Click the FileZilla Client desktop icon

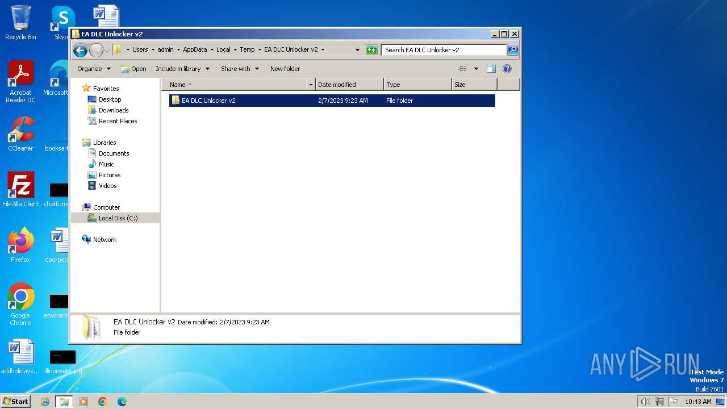[20, 190]
